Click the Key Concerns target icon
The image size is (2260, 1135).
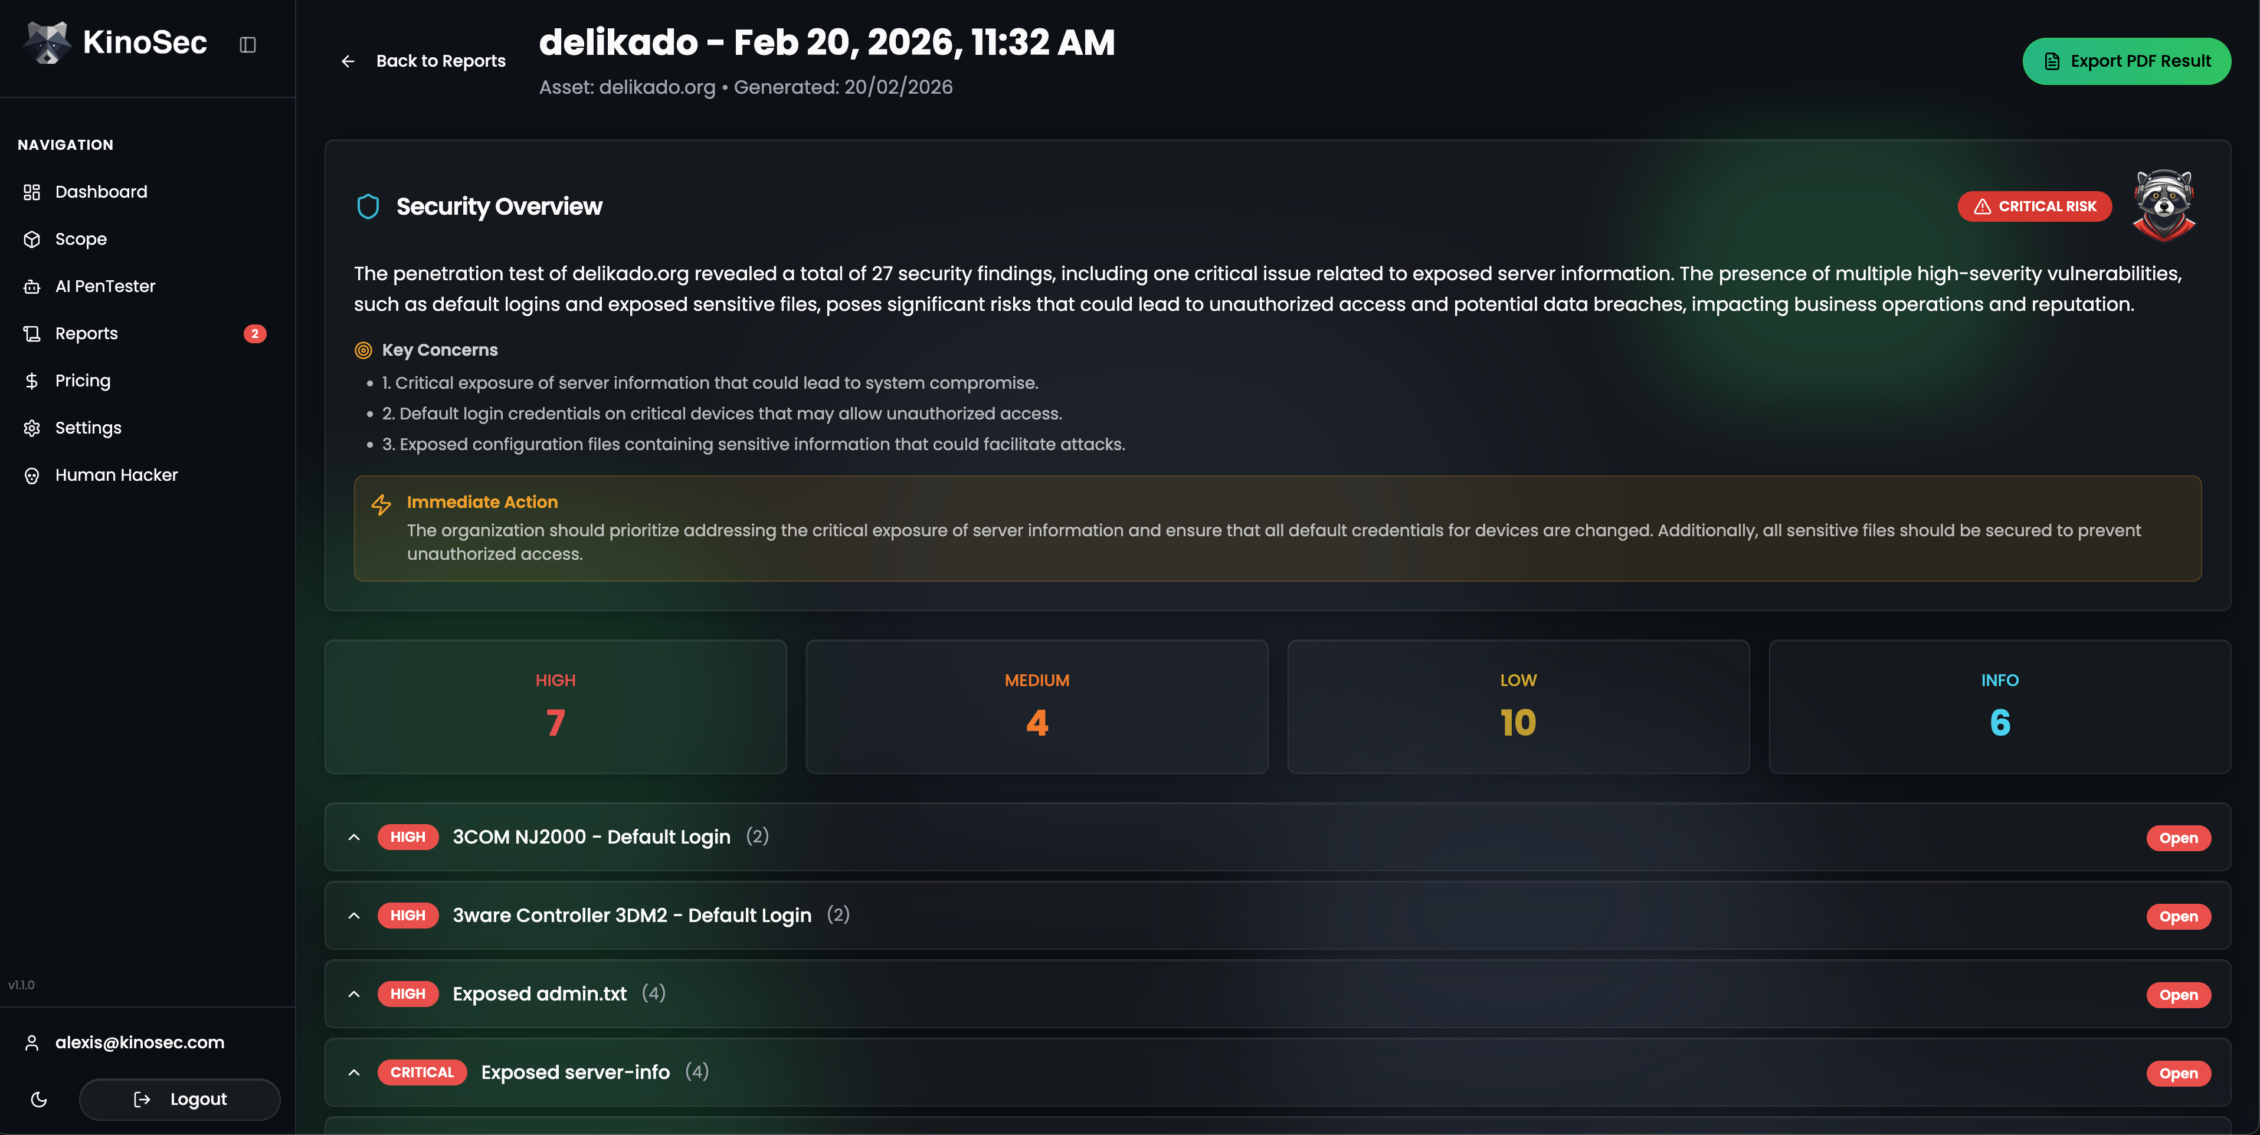[363, 350]
